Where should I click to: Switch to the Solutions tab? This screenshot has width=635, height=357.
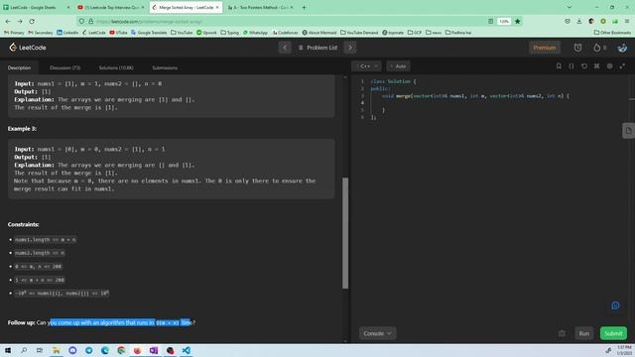point(116,67)
